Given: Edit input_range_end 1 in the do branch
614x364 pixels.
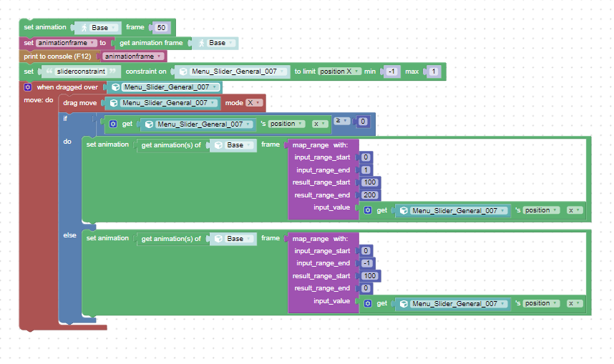Looking at the screenshot, I should (366, 170).
